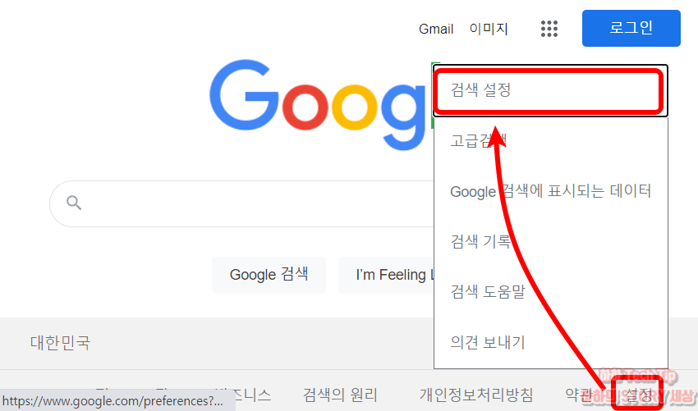Open the 이미지 link

point(489,29)
